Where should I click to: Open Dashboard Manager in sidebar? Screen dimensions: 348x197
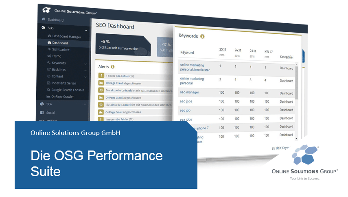pos(67,36)
